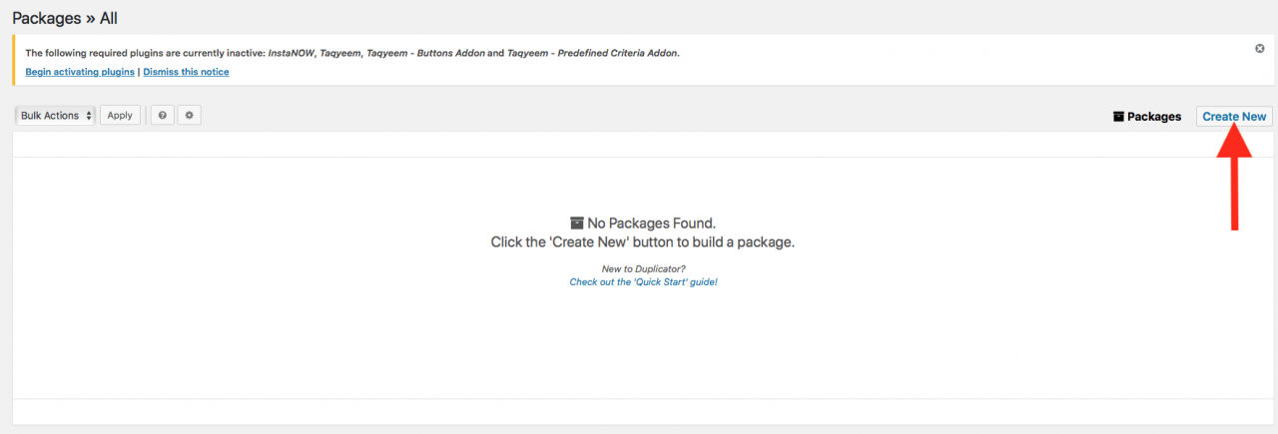Screen dimensions: 1278x434
Task: Click the box icon next to No Packages Found
Action: tap(577, 223)
